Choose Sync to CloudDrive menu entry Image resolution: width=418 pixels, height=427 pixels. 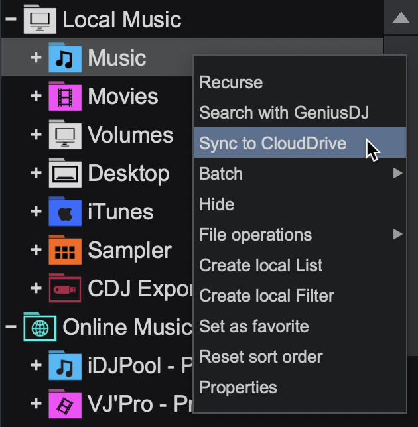pyautogui.click(x=273, y=143)
